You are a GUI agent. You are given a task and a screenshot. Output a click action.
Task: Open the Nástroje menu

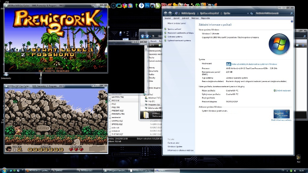pos(195,18)
